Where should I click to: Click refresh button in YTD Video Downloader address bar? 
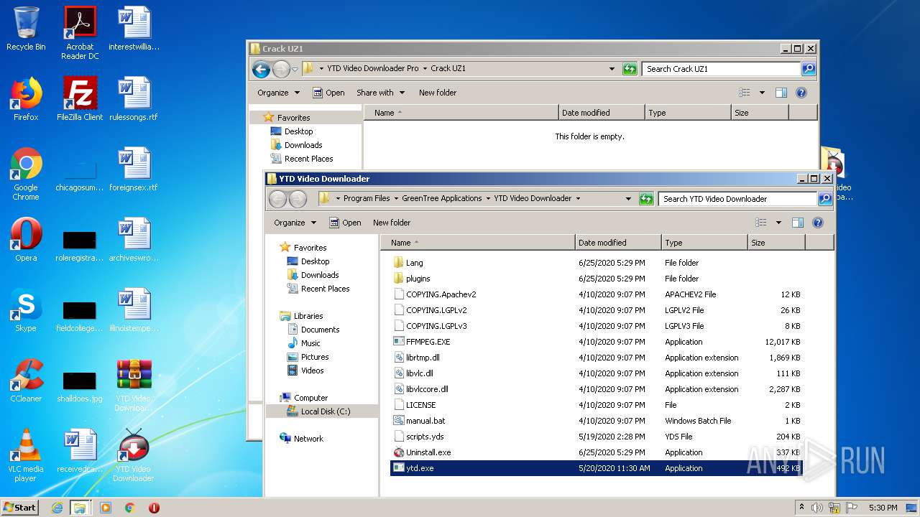(x=646, y=199)
